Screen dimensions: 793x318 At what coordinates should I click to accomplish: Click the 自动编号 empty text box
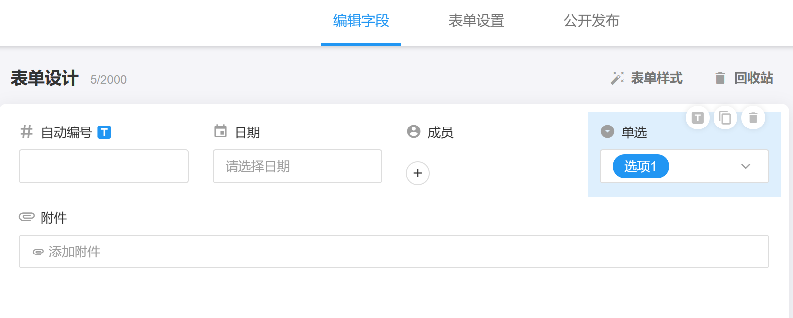coord(104,166)
